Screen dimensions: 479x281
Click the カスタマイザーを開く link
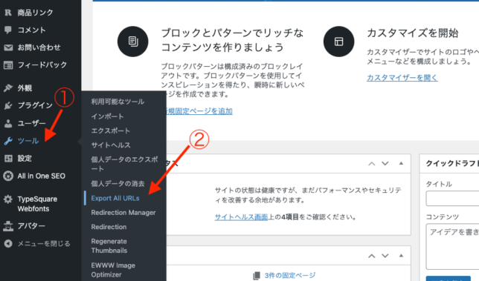click(x=402, y=78)
